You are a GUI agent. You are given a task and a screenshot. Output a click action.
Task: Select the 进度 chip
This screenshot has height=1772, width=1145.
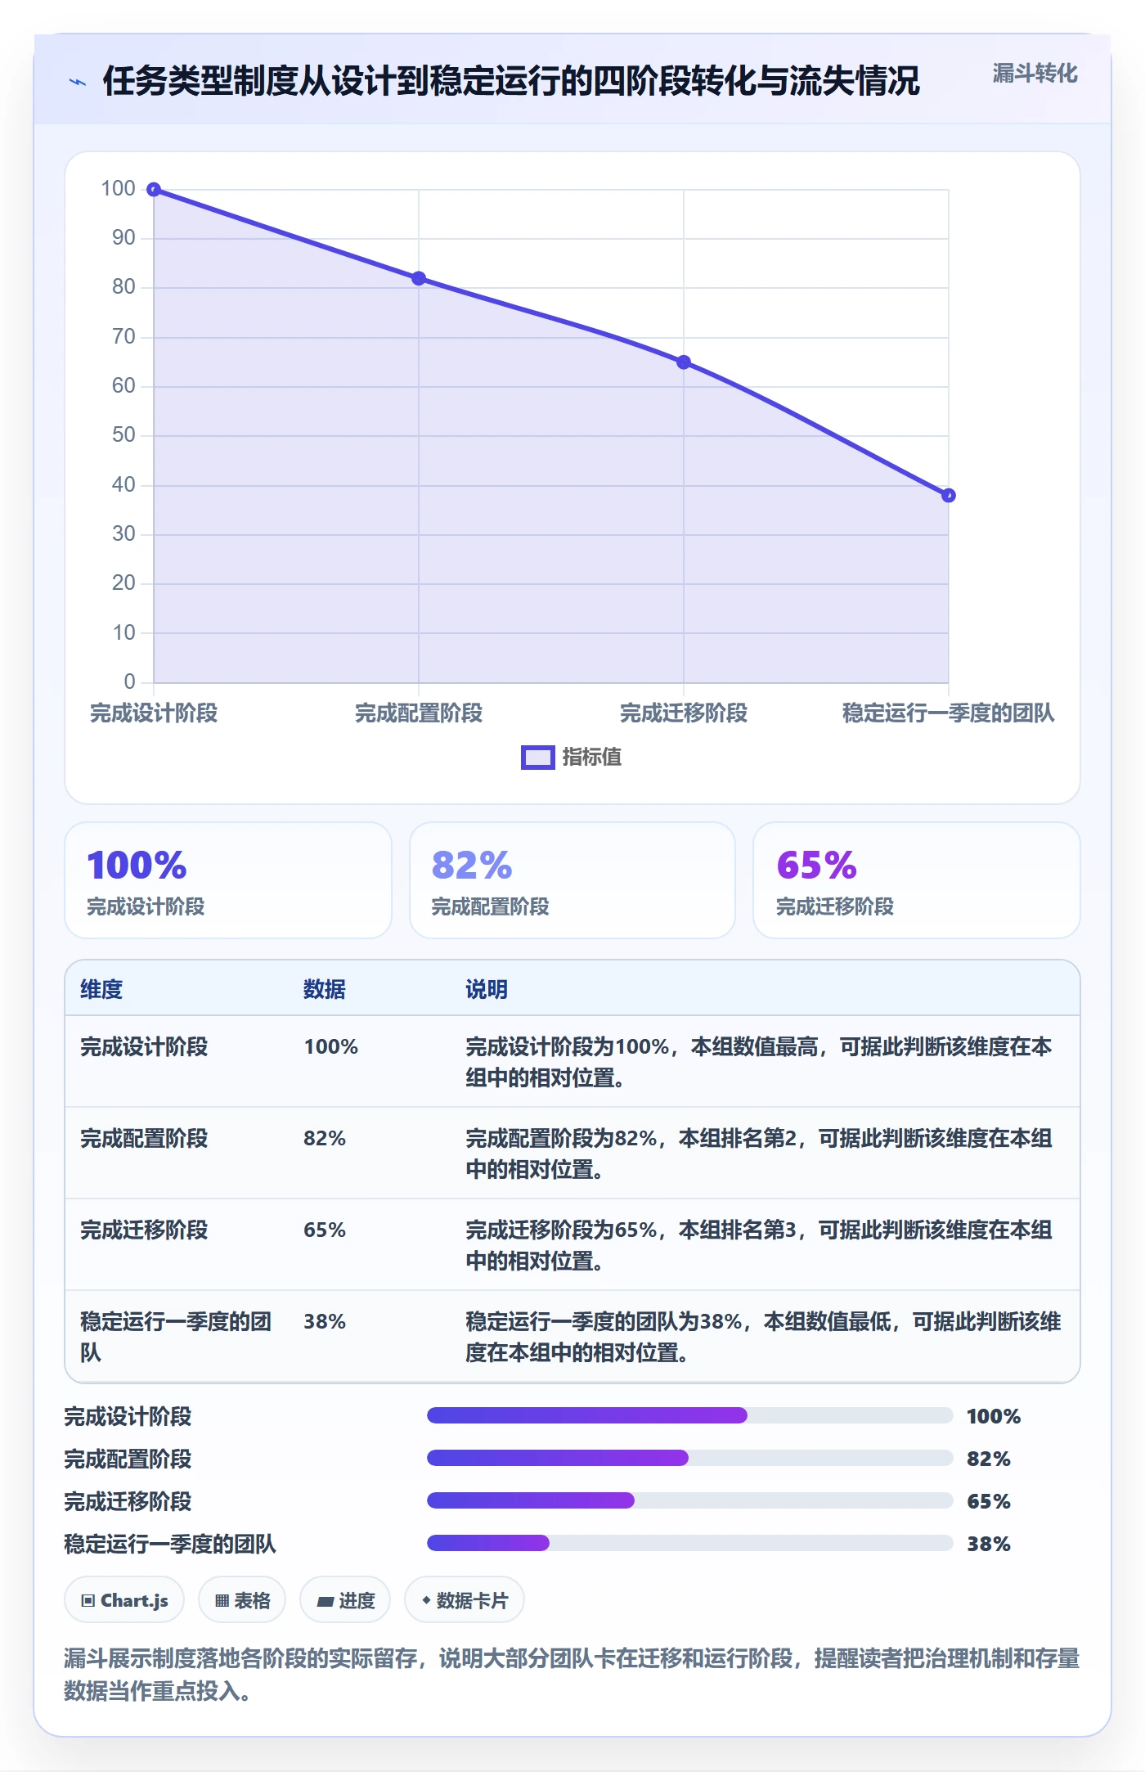pos(345,1600)
